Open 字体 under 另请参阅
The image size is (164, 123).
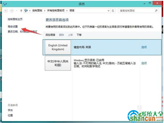[10, 110]
